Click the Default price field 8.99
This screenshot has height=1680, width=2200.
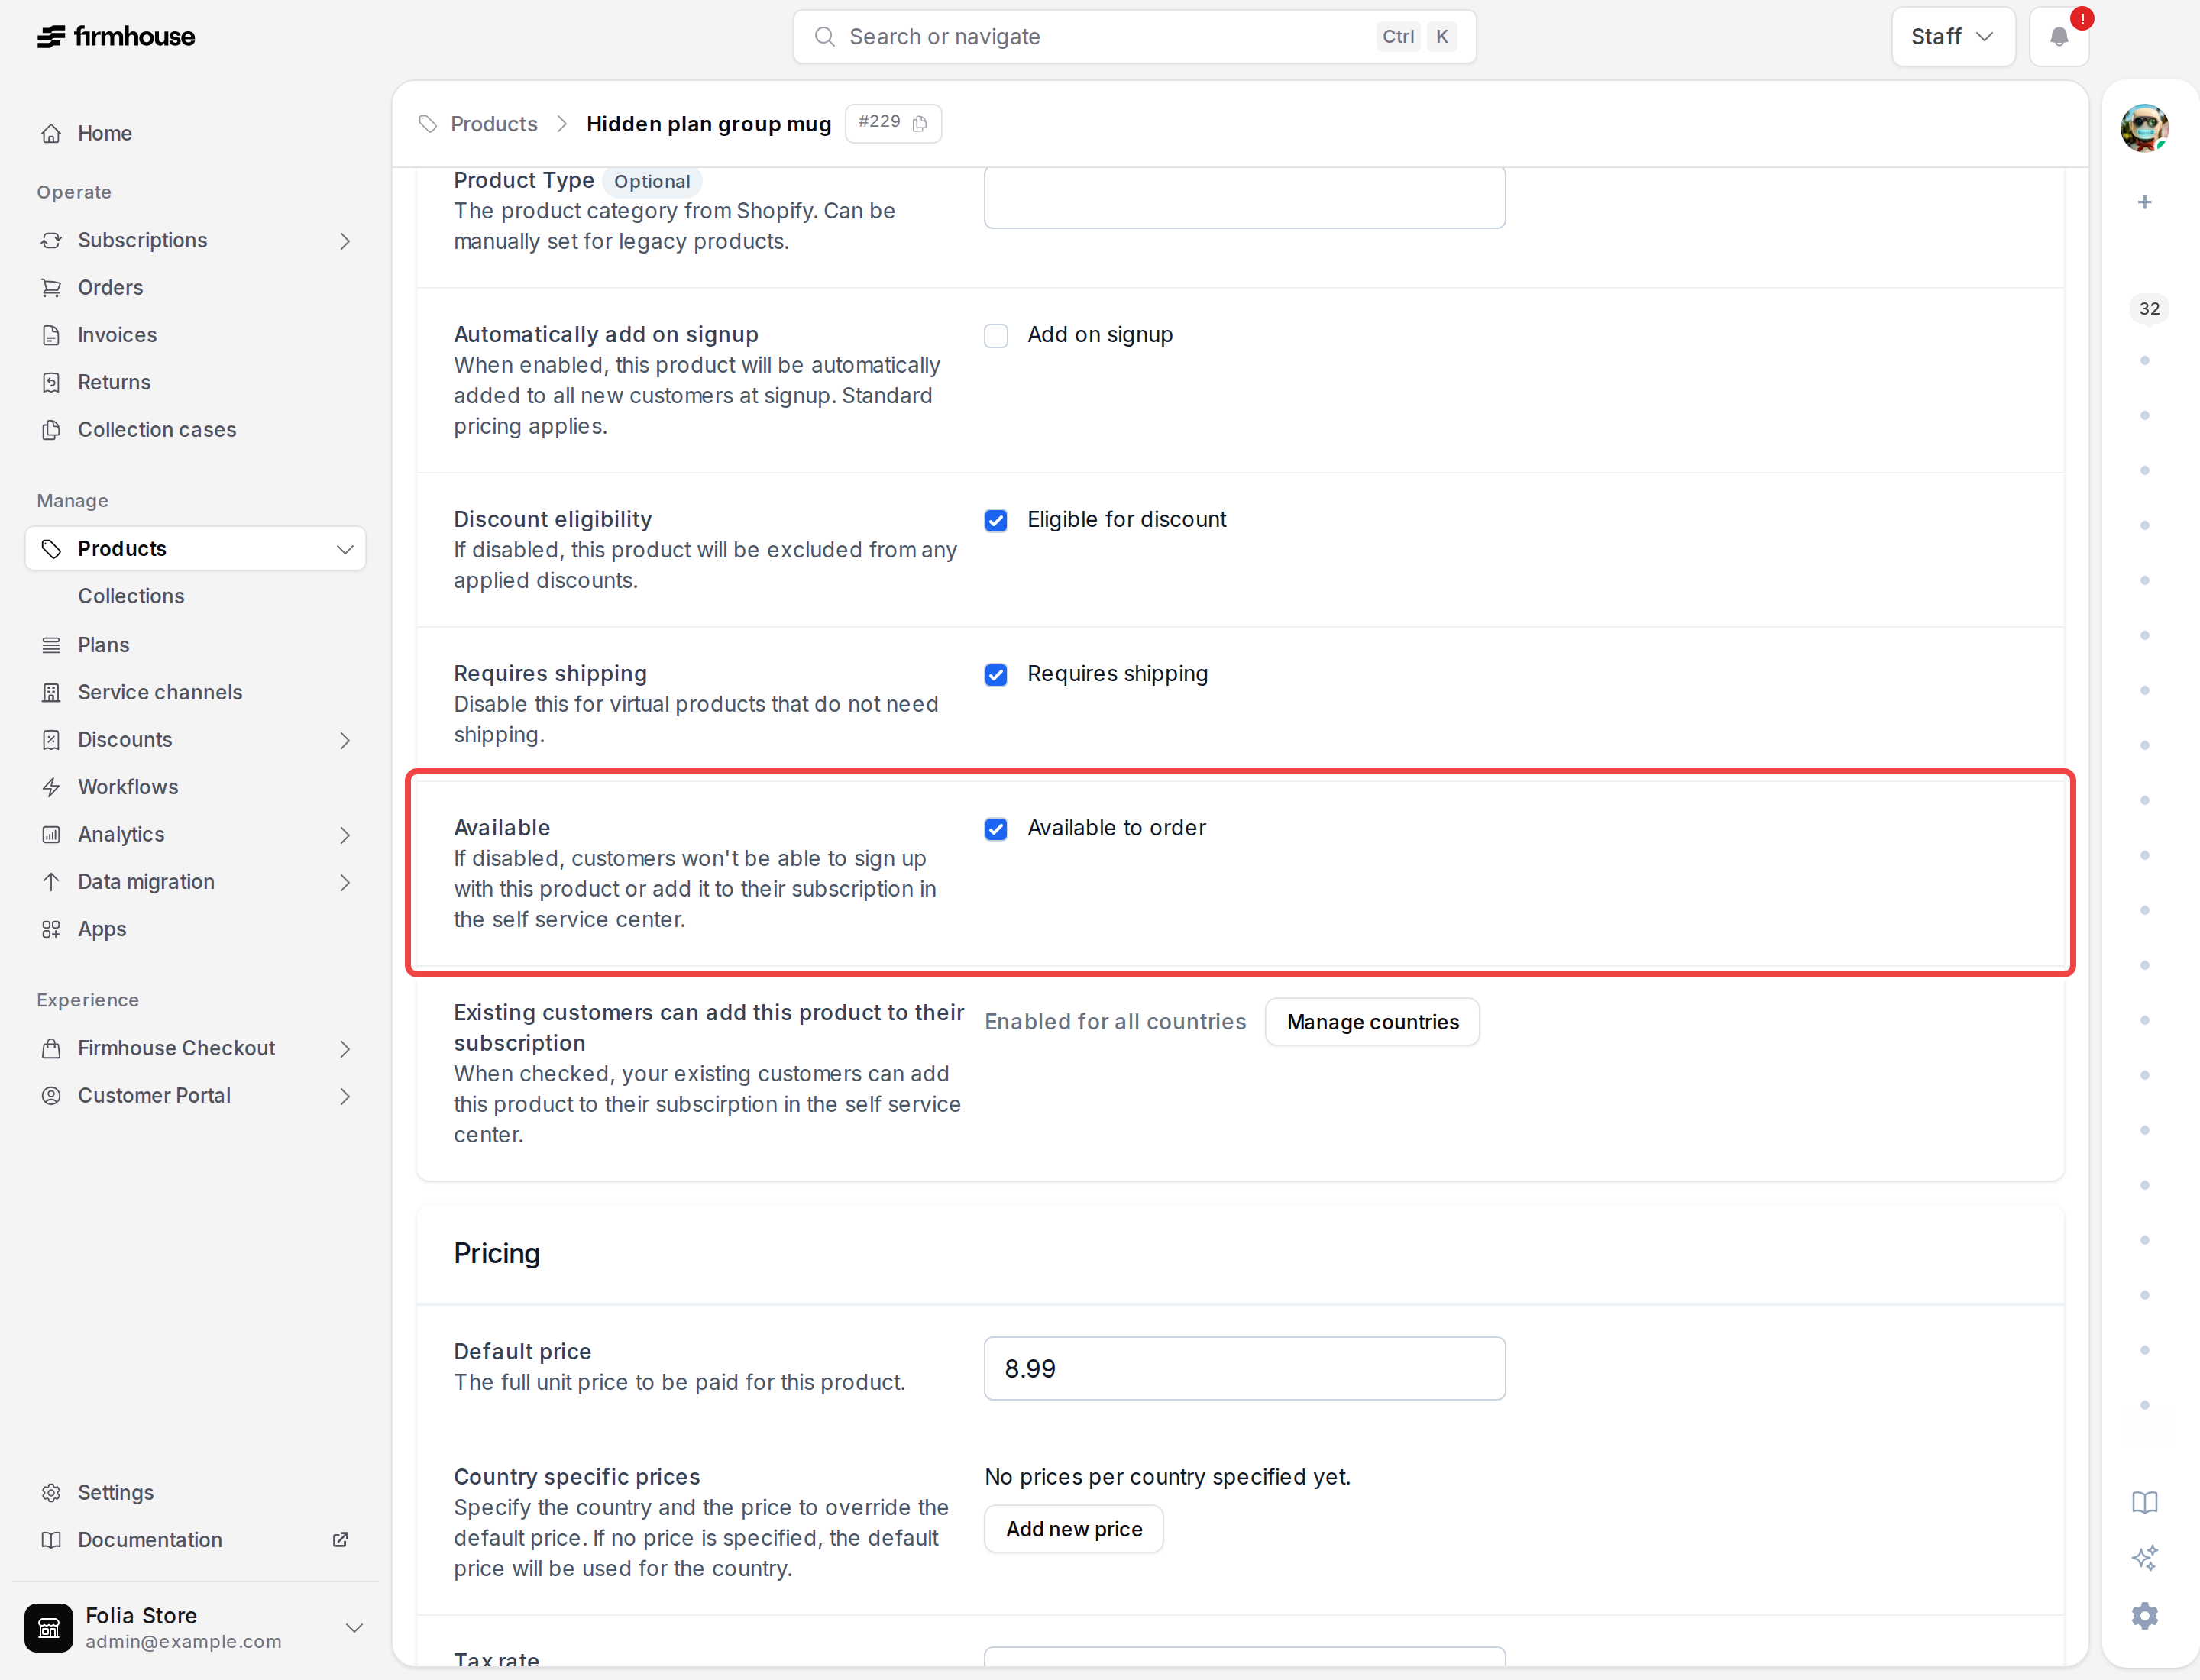[x=1244, y=1368]
